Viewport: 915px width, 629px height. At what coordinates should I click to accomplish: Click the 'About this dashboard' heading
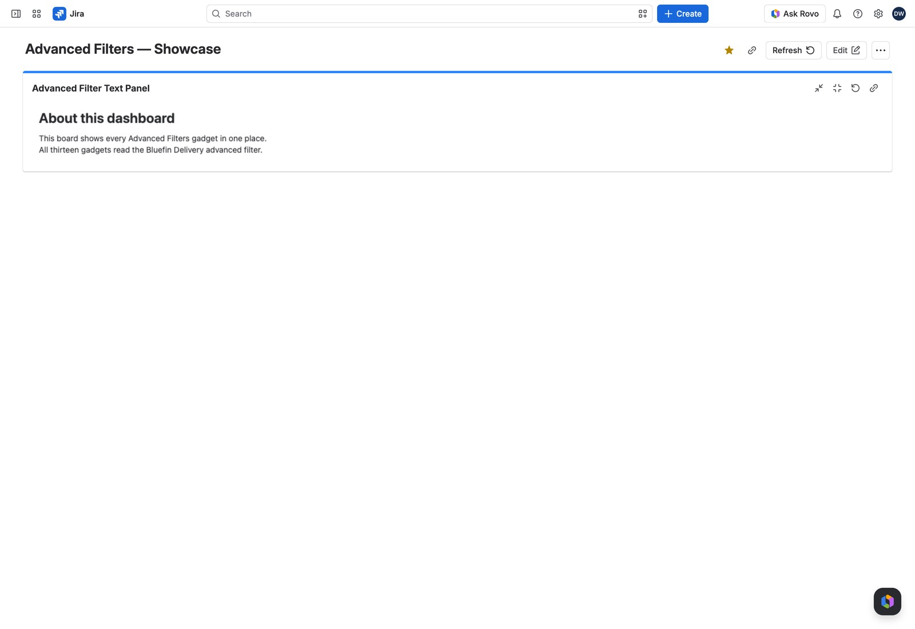coord(107,118)
